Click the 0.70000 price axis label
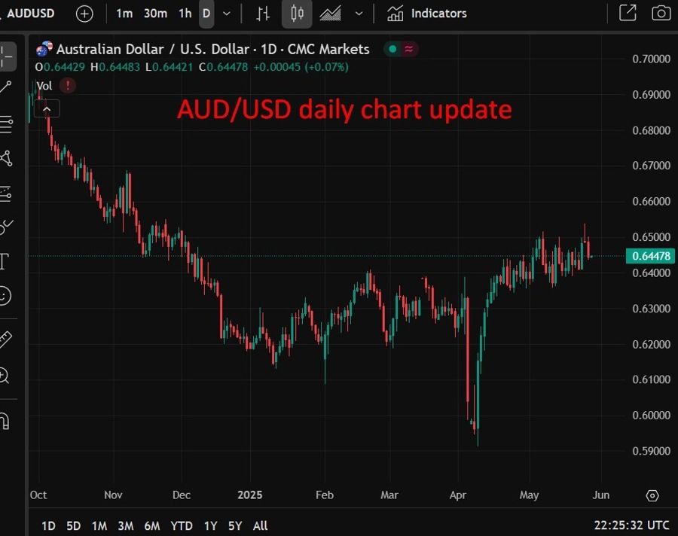Viewport: 678px width, 536px height. tap(651, 59)
